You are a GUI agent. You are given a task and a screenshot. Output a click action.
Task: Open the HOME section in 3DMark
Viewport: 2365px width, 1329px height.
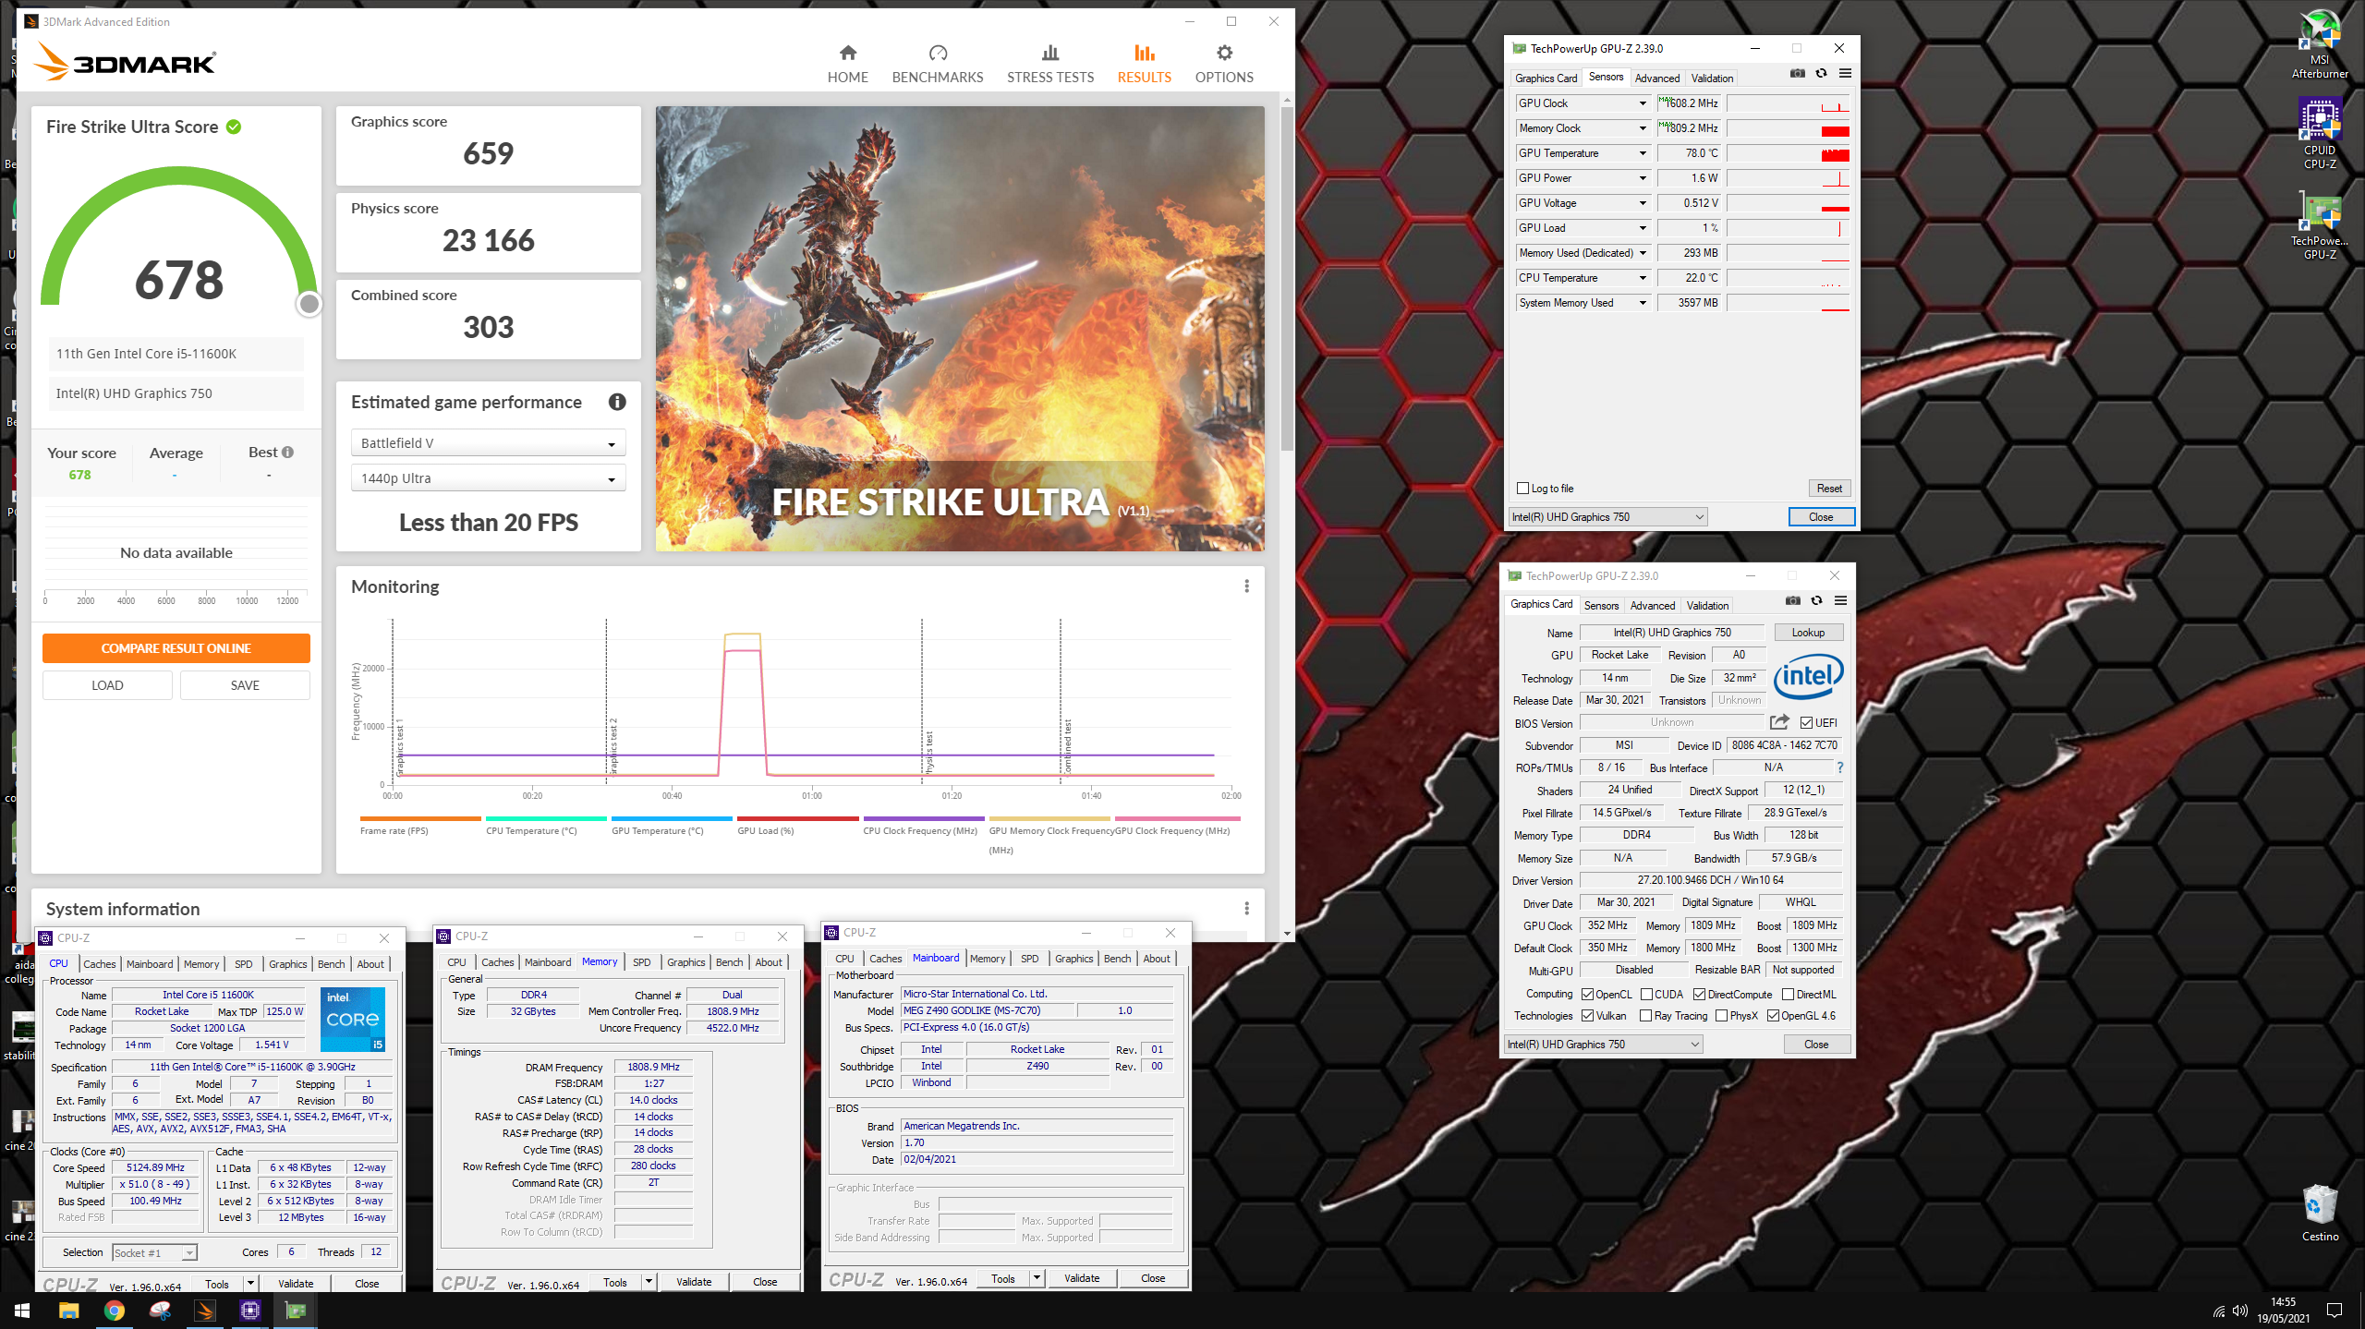(847, 64)
